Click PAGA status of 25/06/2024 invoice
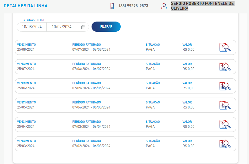The image size is (249, 164). tap(150, 88)
